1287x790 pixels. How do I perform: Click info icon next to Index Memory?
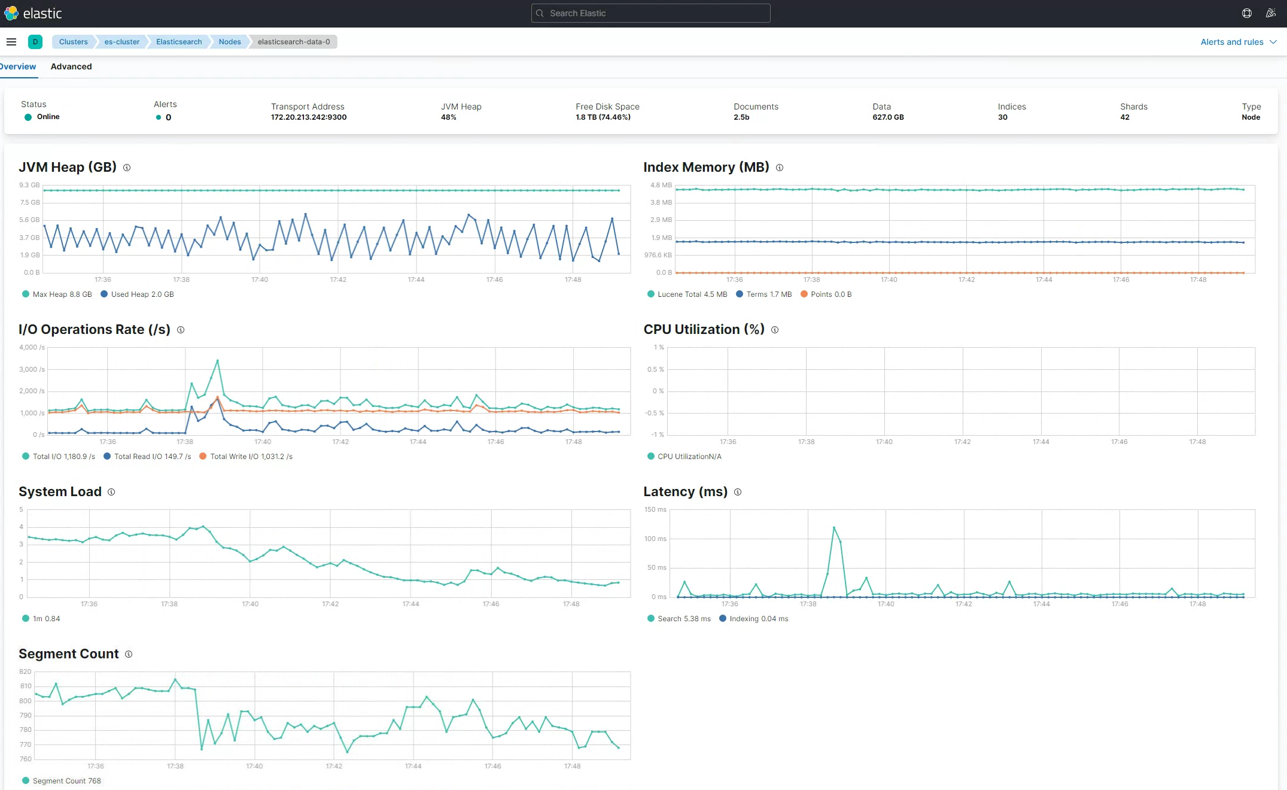(x=780, y=168)
